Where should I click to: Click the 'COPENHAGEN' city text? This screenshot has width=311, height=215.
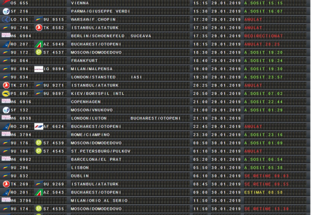tap(86, 102)
